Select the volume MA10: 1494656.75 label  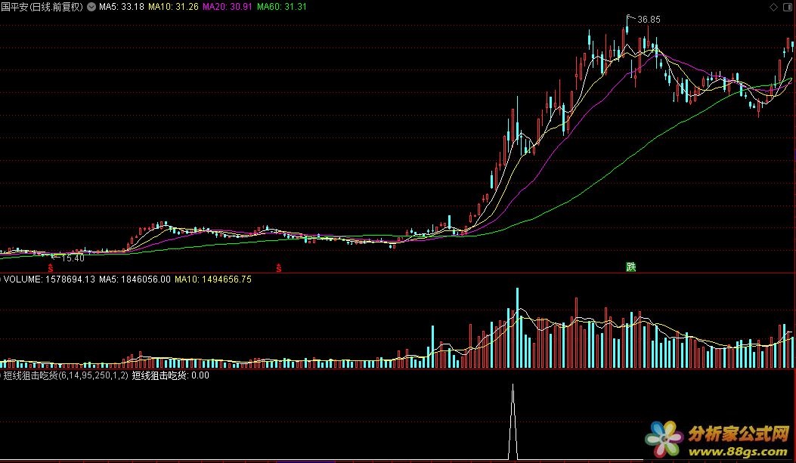pos(213,279)
